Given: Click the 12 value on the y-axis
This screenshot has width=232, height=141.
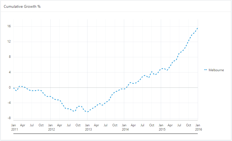Looking at the screenshot, I should [x=9, y=42].
